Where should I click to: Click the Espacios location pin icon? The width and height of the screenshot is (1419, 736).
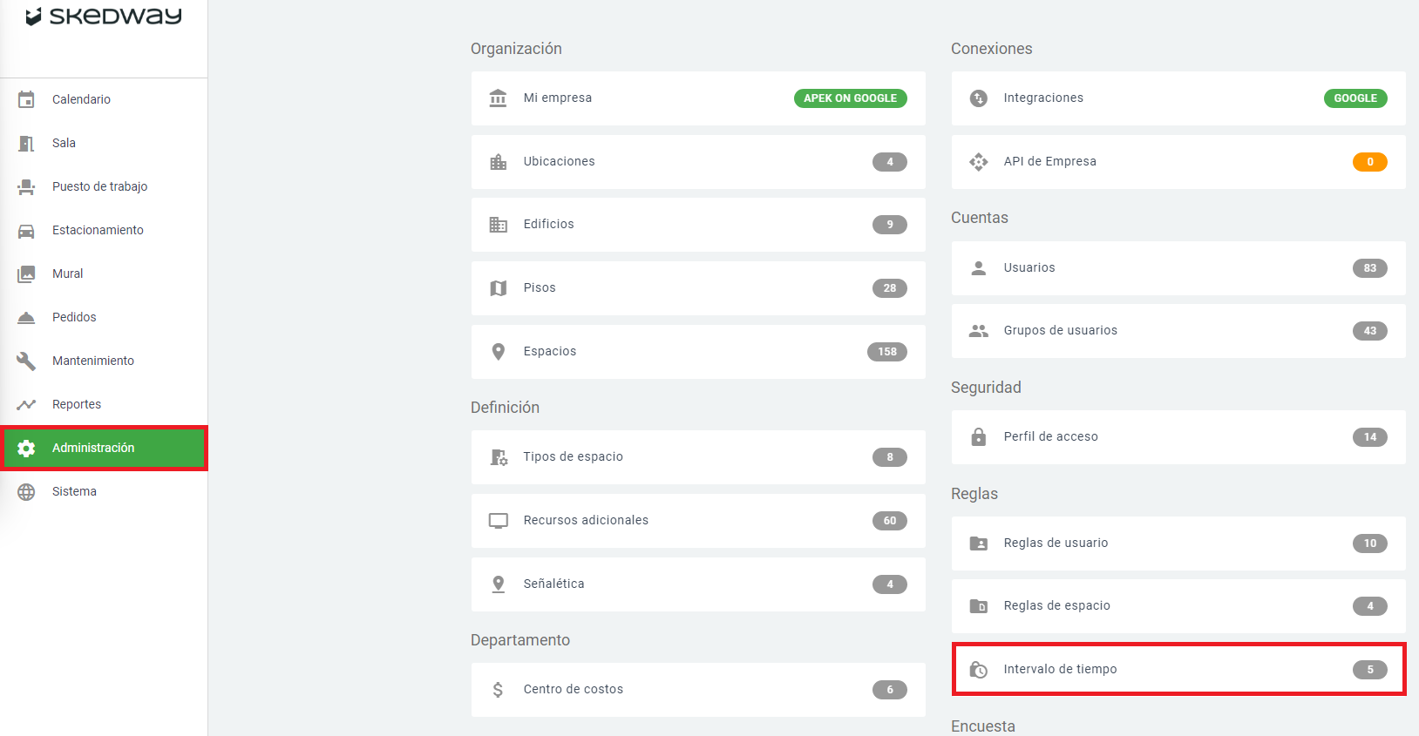click(498, 352)
